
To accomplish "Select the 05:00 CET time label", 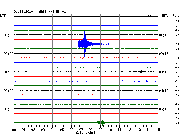I will [x=9, y=91].
